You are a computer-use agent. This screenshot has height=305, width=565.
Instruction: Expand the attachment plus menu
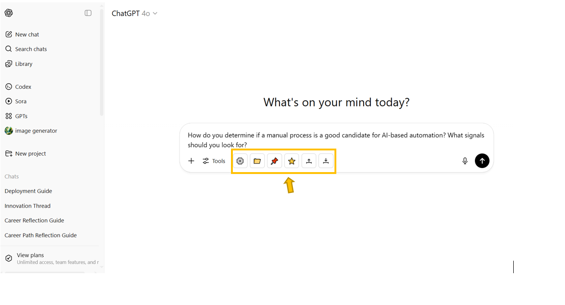coord(191,161)
